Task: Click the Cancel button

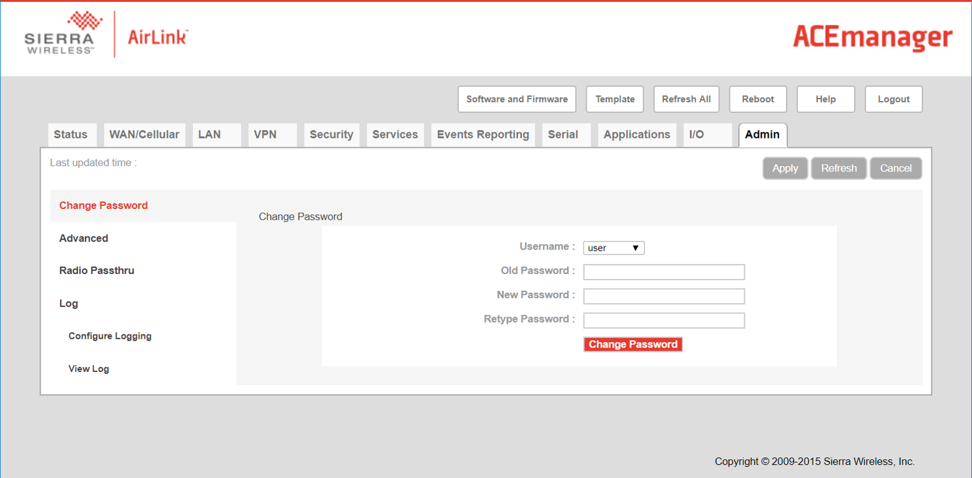Action: 895,168
